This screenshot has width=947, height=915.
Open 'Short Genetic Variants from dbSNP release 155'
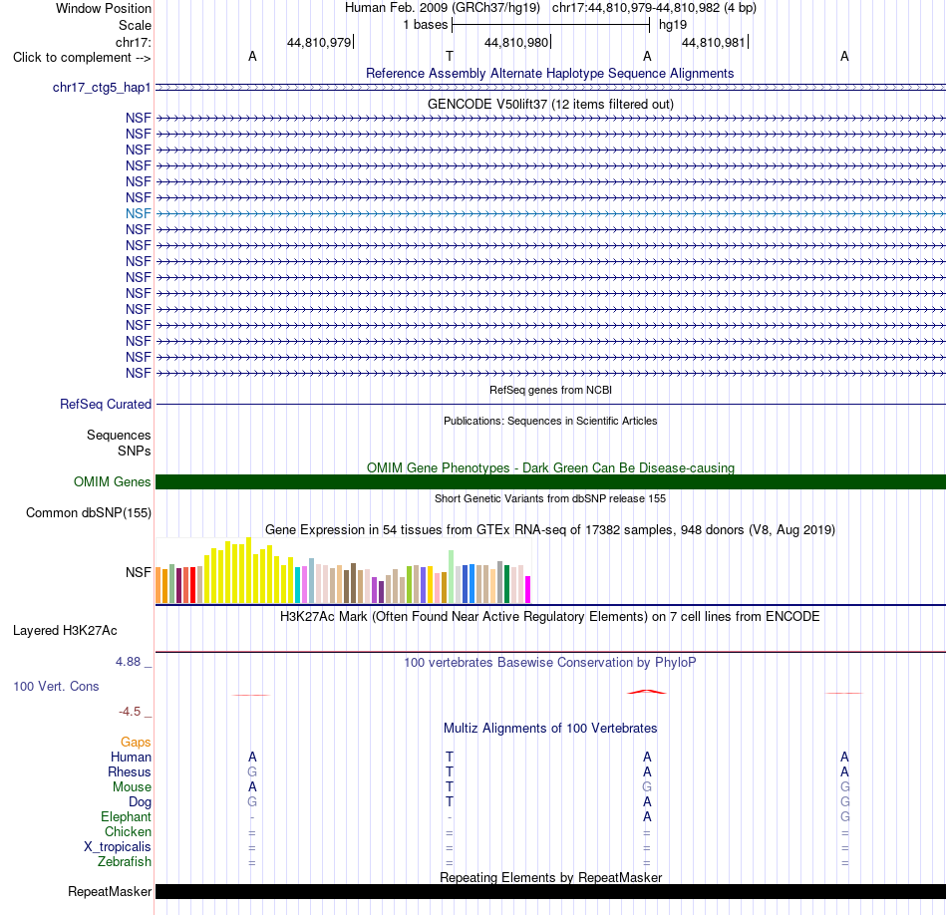click(x=550, y=499)
